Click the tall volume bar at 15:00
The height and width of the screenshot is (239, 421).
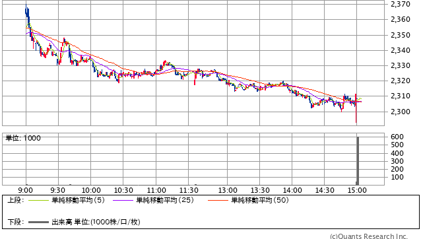358,161
